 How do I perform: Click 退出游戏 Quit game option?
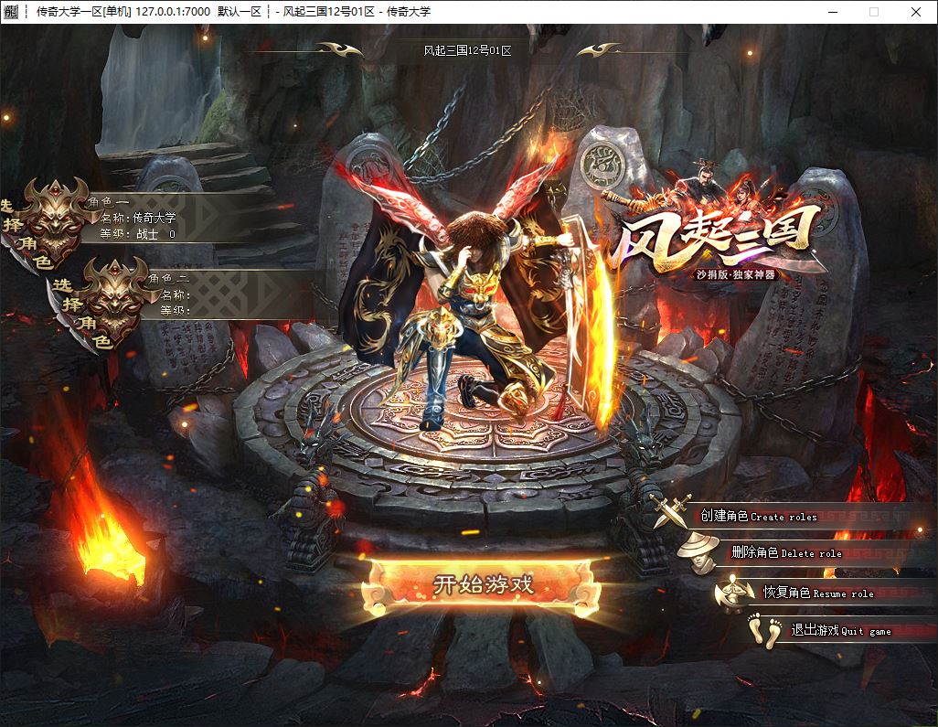pos(840,630)
